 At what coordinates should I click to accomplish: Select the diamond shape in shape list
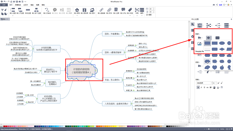(x=222, y=49)
